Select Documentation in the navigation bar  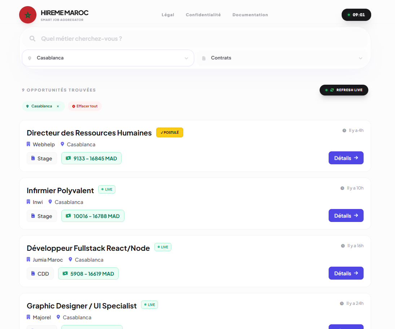pos(250,15)
